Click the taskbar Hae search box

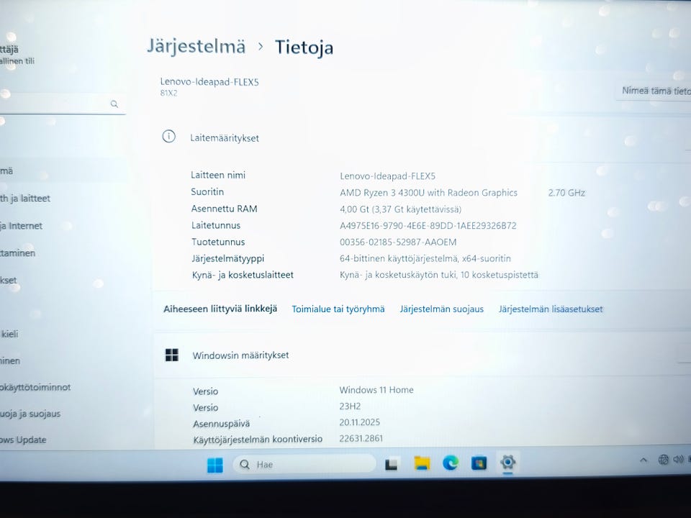304,464
